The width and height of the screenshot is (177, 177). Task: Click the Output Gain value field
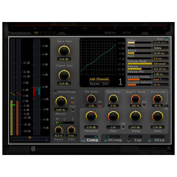coord(64,83)
